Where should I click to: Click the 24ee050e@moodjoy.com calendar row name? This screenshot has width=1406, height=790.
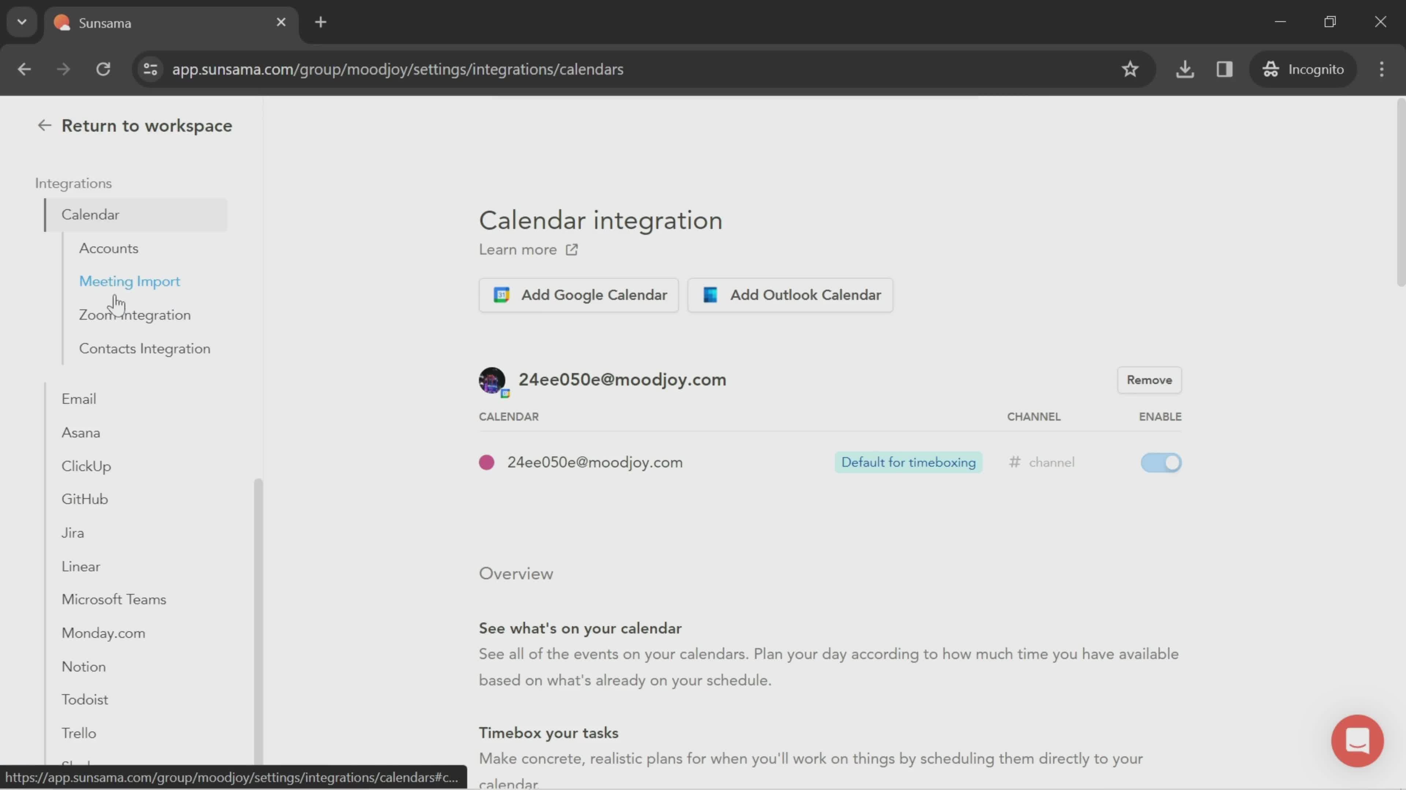[594, 462]
